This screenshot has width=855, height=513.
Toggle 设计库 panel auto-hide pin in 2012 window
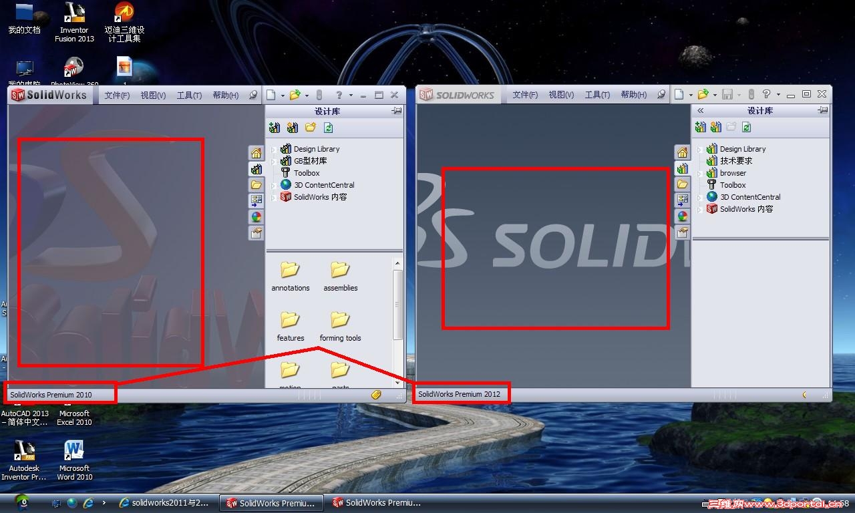point(823,111)
